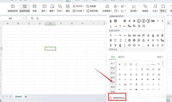Add a new sheet with plus button
Viewport: 172px width, 102px height.
click(x=26, y=97)
